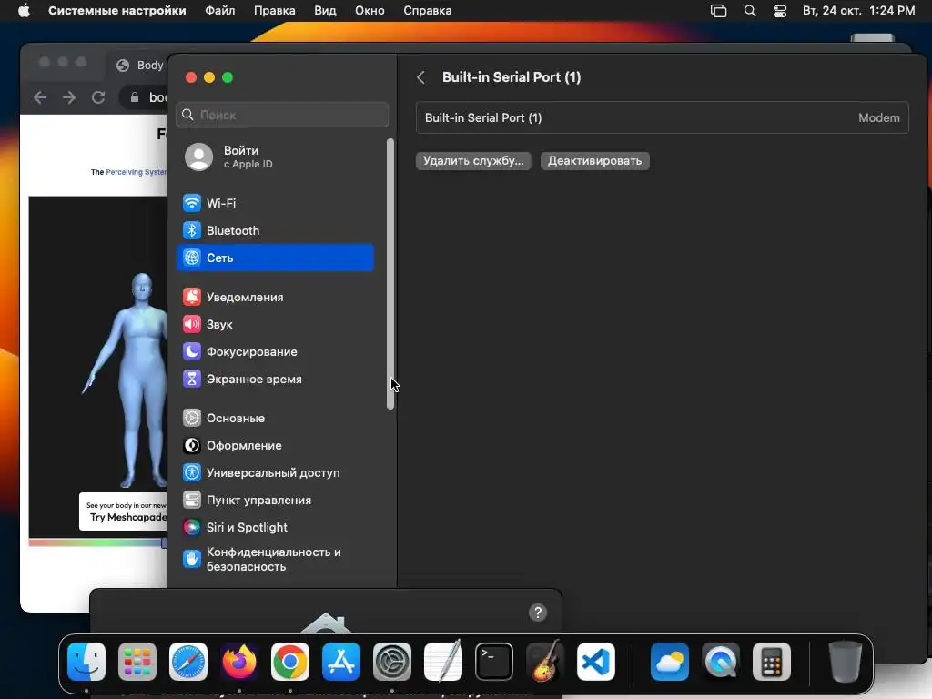Open Пункт управления settings
This screenshot has height=699, width=932.
[275, 501]
